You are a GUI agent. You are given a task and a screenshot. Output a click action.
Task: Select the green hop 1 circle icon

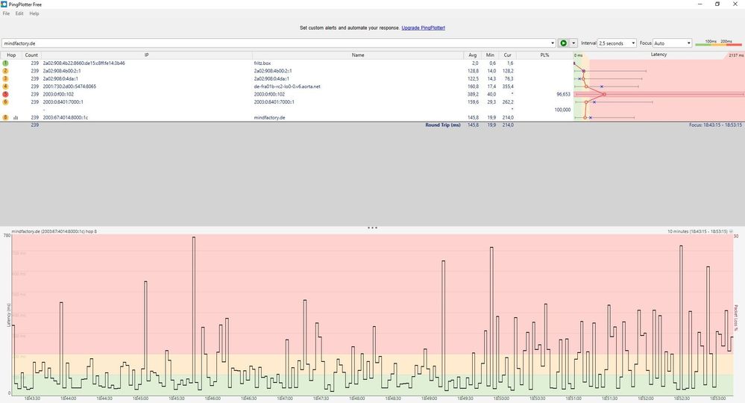pos(5,63)
